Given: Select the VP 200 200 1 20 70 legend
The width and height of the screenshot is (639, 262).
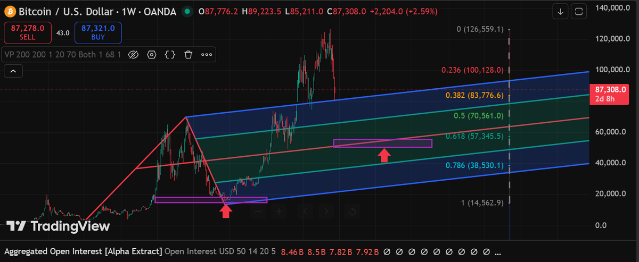Looking at the screenshot, I should pyautogui.click(x=63, y=54).
